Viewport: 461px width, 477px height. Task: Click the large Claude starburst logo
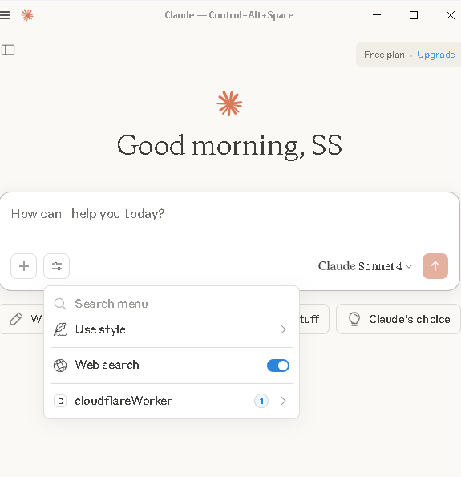[229, 103]
